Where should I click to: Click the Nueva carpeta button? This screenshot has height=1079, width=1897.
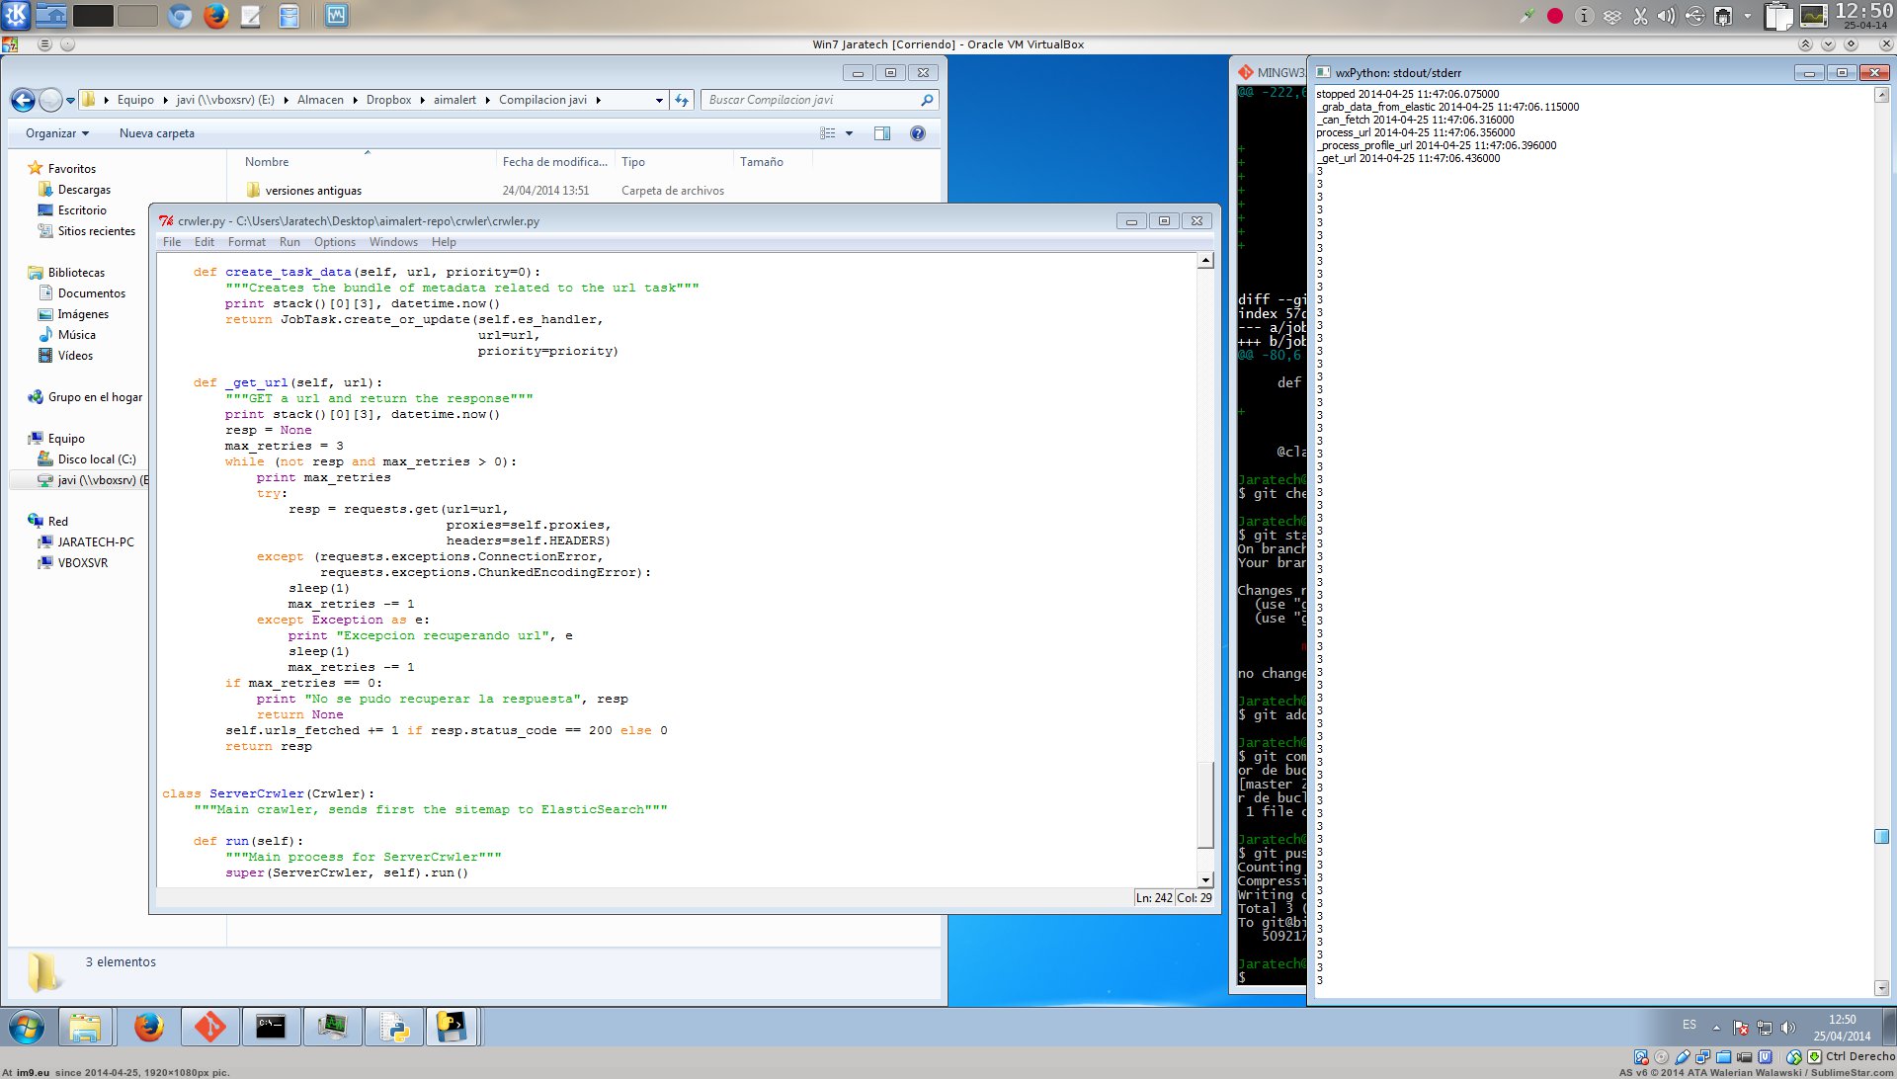[157, 133]
